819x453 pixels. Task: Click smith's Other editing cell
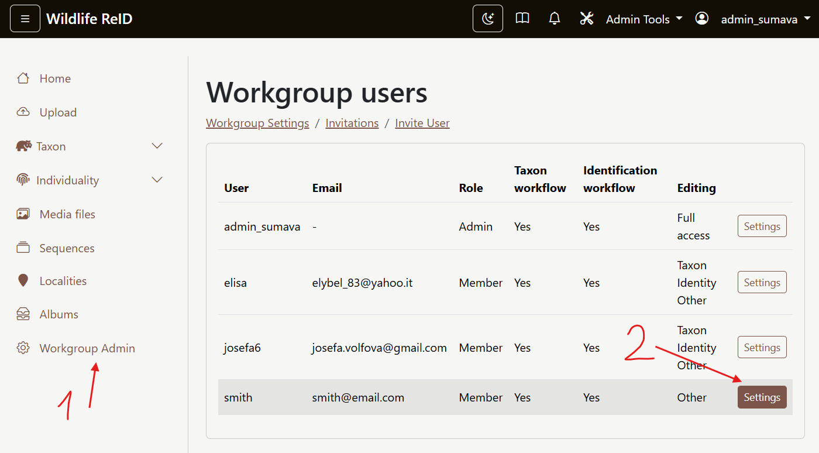[x=692, y=397]
